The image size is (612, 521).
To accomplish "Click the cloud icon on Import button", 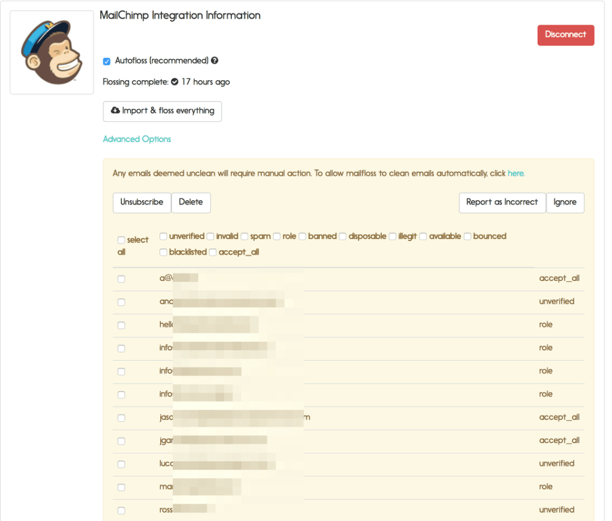I will (x=115, y=111).
